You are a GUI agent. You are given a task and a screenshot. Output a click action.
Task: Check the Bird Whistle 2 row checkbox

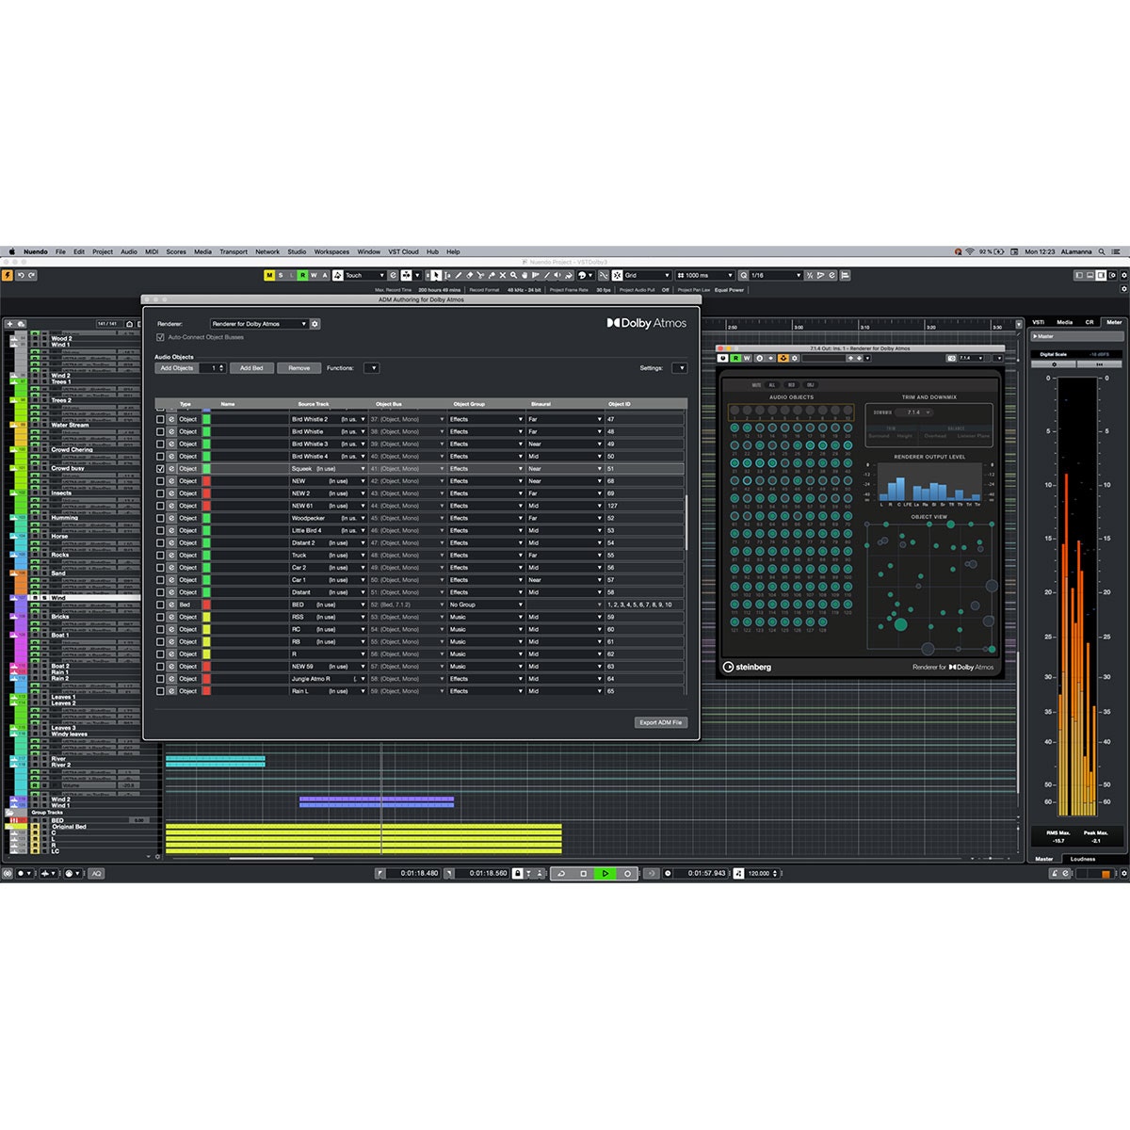tap(160, 419)
